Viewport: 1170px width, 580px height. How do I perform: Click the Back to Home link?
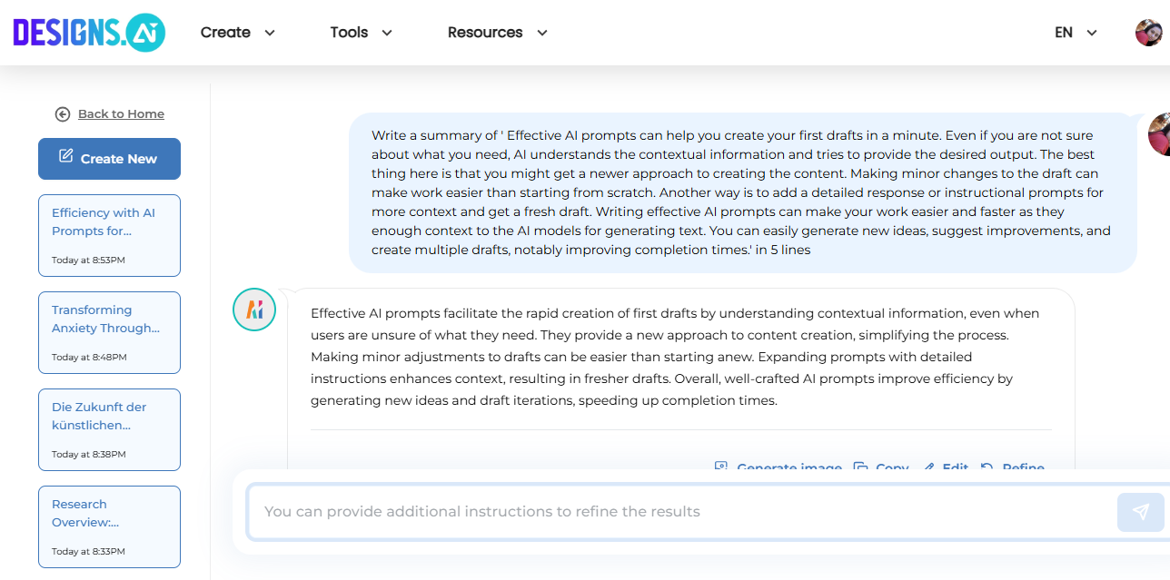pos(121,113)
